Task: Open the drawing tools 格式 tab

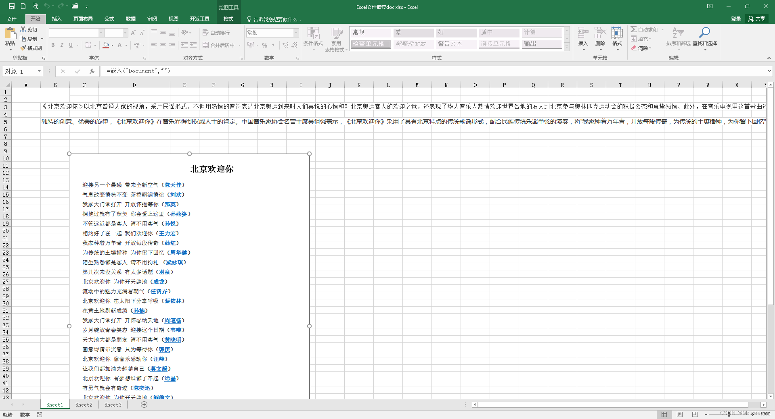Action: tap(228, 19)
